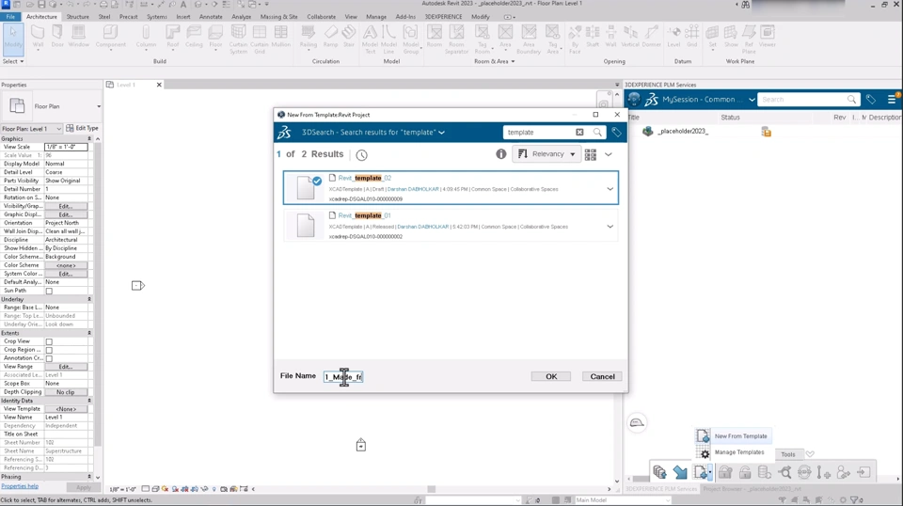Click the Wall tool in the Revit ribbon
Viewport: 903px width, 506px height.
pyautogui.click(x=38, y=37)
